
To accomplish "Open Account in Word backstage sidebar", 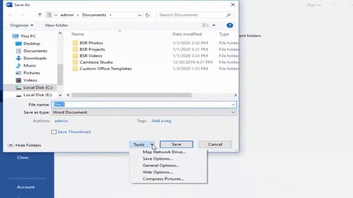I will 26,187.
